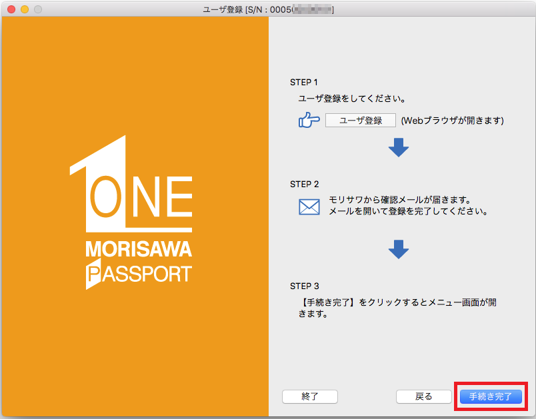Image resolution: width=536 pixels, height=419 pixels.
Task: Minimize the window with the yellow button
Action: pyautogui.click(x=24, y=9)
